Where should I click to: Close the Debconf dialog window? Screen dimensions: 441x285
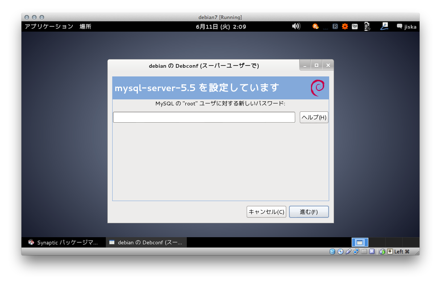pyautogui.click(x=328, y=66)
